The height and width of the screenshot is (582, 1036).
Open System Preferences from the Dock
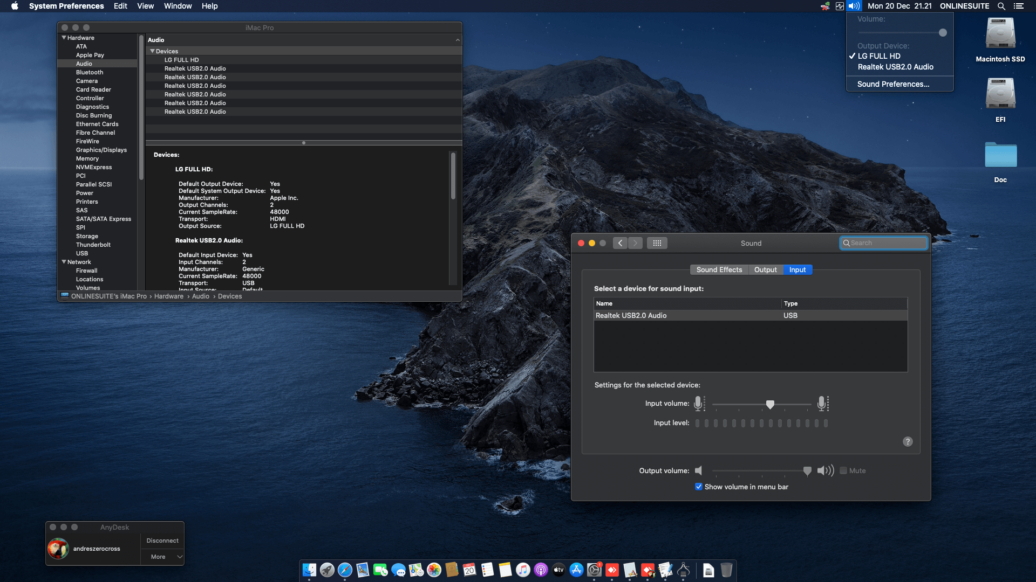tap(594, 570)
